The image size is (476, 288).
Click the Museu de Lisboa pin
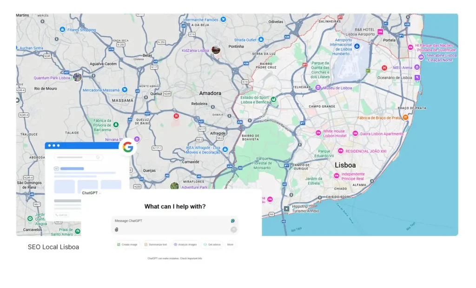[318, 88]
